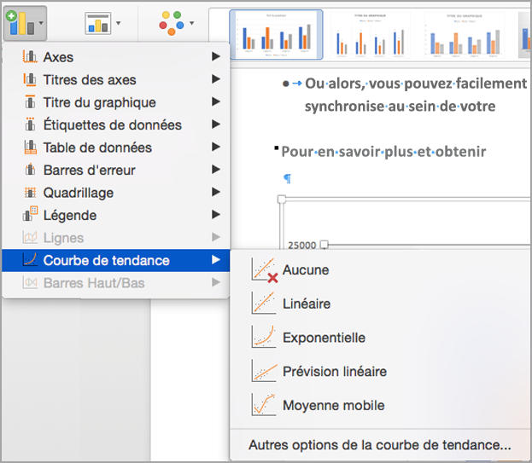
Task: Click the Change Colors dots icon
Action: pyautogui.click(x=172, y=23)
